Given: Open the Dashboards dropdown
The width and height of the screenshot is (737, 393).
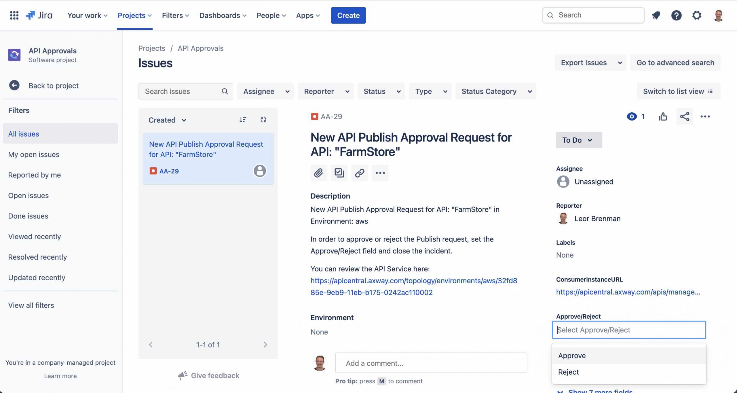Looking at the screenshot, I should tap(223, 15).
